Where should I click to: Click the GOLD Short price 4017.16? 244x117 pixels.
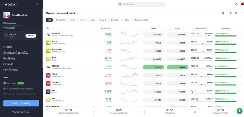(153, 100)
